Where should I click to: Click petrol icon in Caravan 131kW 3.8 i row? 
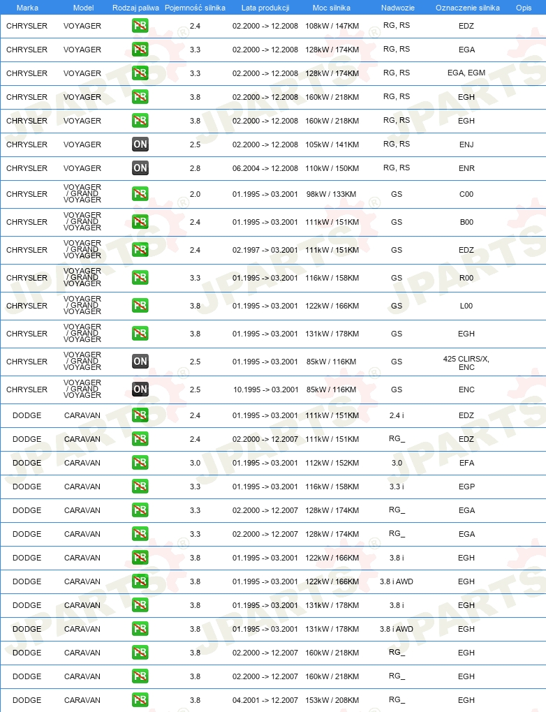coord(140,605)
